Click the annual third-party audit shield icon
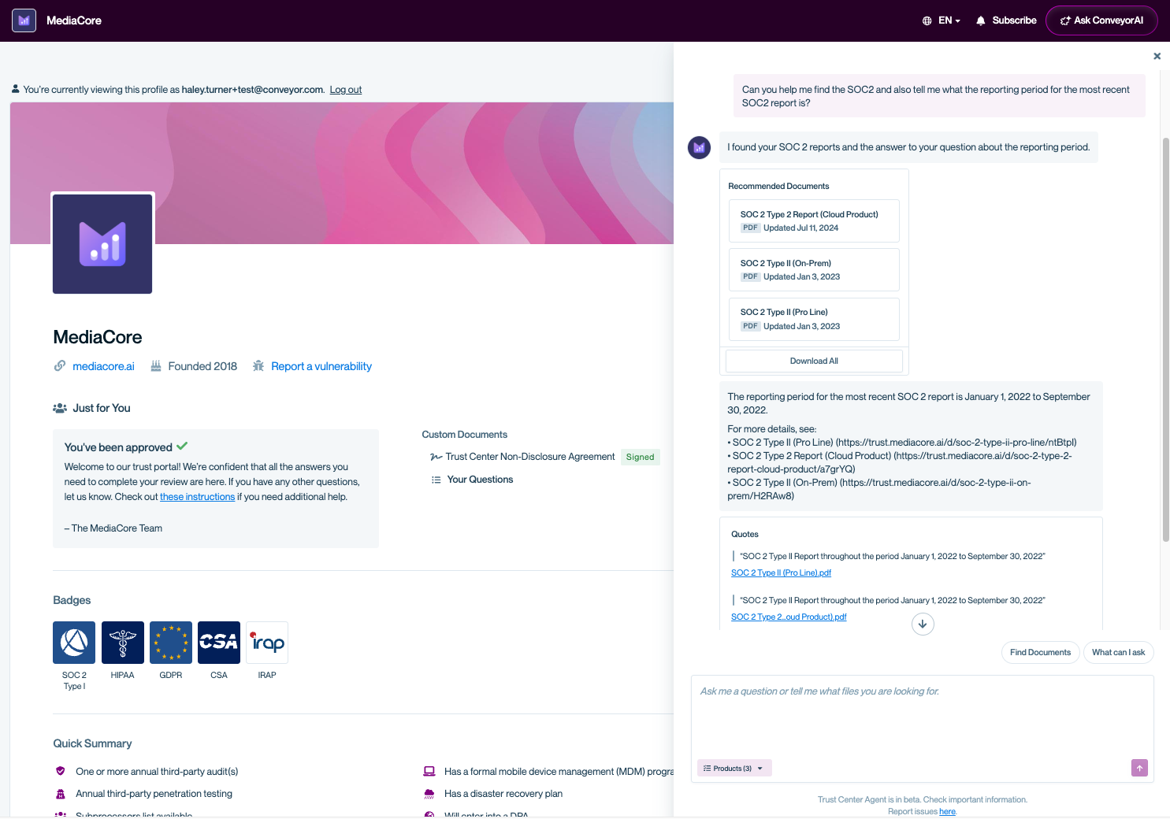This screenshot has height=819, width=1170. point(61,772)
